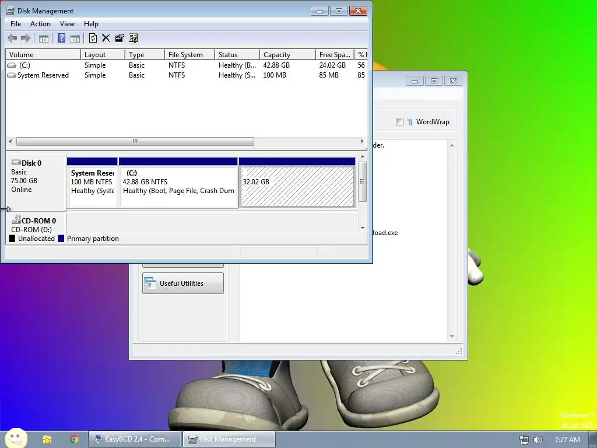This screenshot has width=597, height=448.
Task: Sort by Layout column header
Action: pyautogui.click(x=103, y=54)
